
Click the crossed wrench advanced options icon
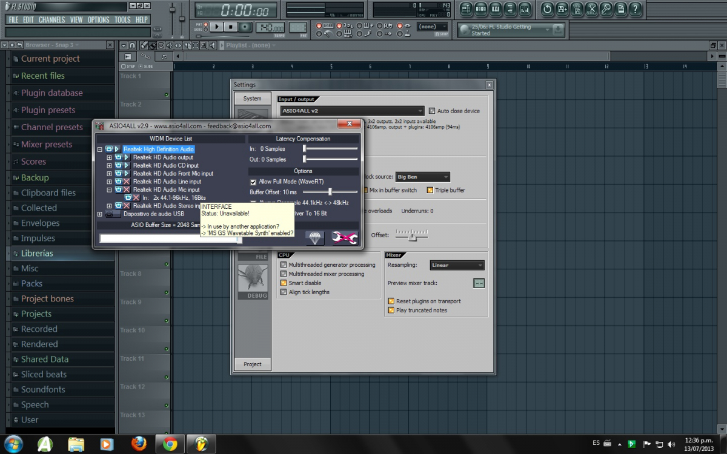(x=345, y=238)
